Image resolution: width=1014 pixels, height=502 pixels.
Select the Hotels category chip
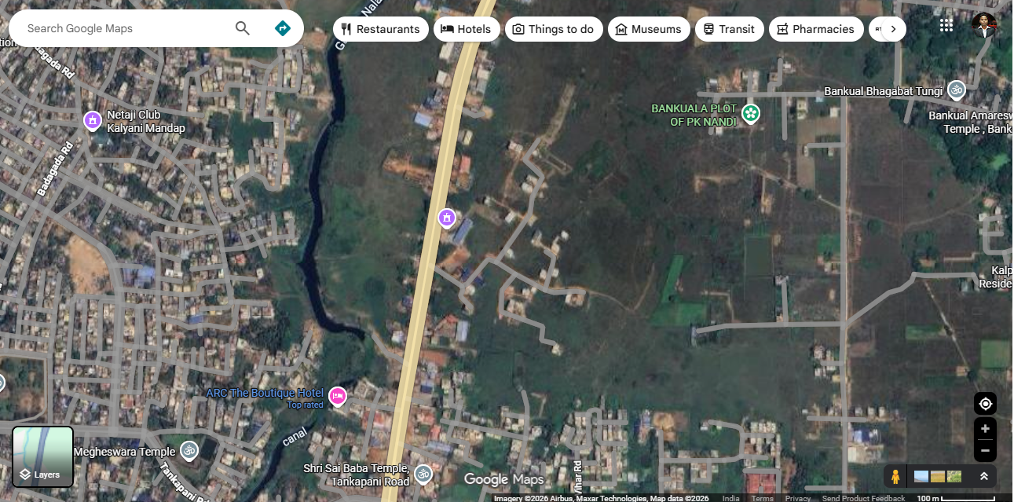click(x=467, y=29)
